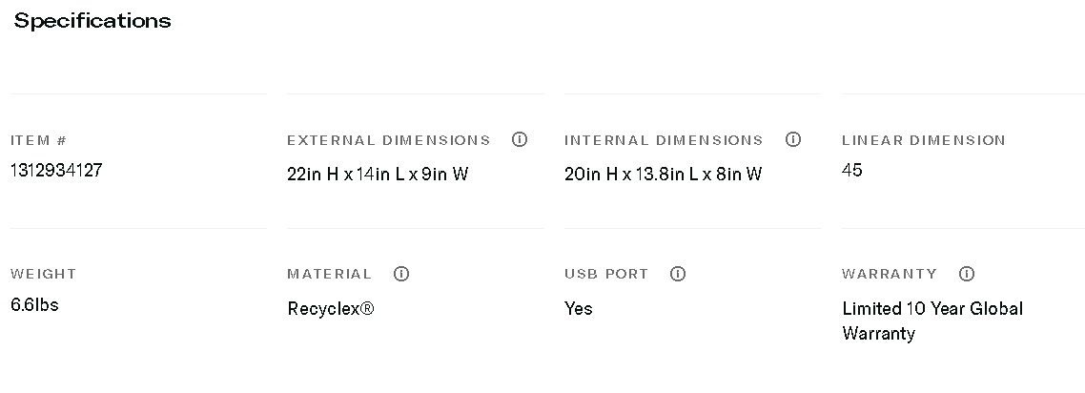Select the linear dimension value 45
This screenshot has width=1085, height=393.
852,171
